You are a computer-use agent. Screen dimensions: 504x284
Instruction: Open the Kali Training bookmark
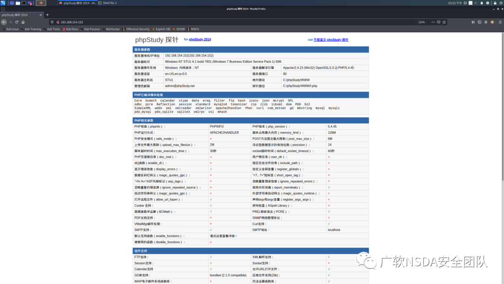pyautogui.click(x=31, y=29)
